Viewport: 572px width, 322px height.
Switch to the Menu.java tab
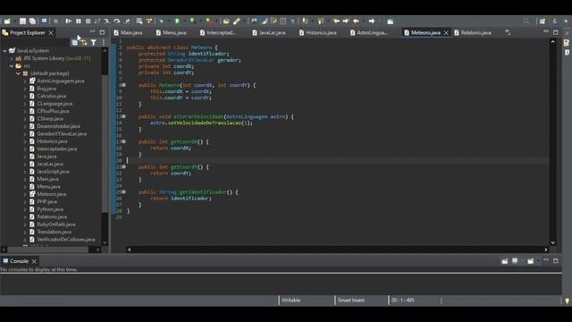(x=171, y=32)
